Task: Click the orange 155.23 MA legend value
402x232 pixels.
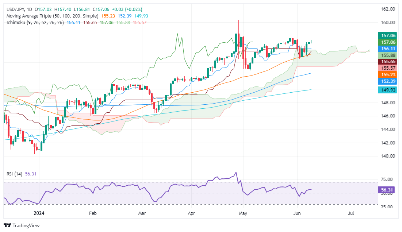Action: [108, 16]
